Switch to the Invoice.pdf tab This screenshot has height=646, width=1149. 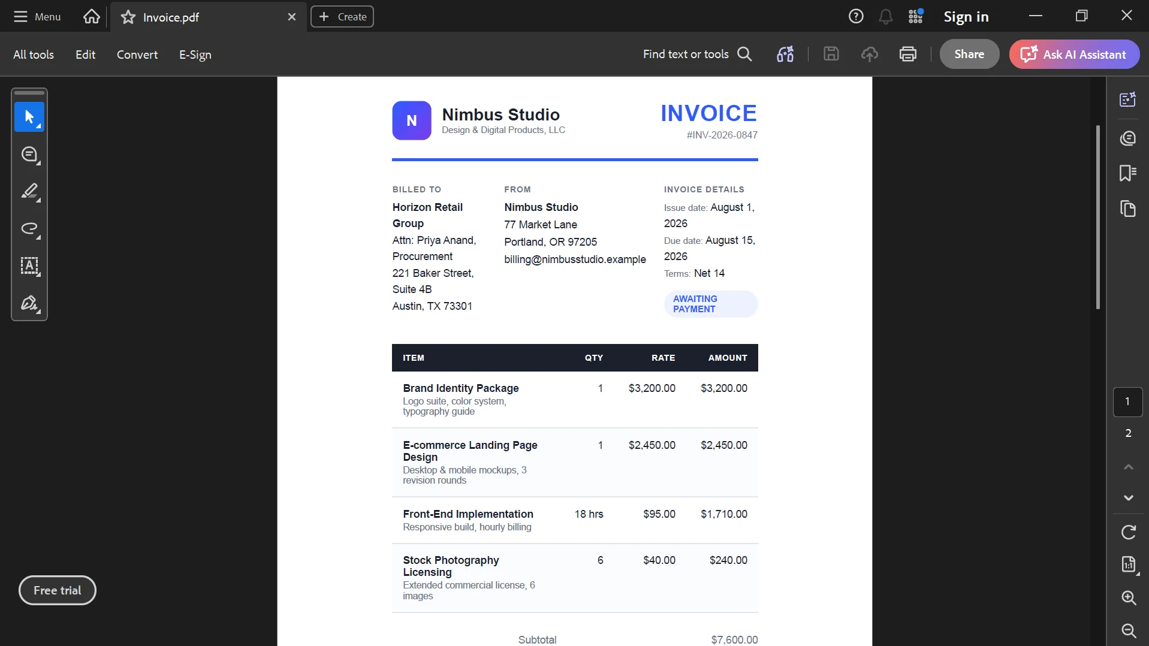(208, 17)
